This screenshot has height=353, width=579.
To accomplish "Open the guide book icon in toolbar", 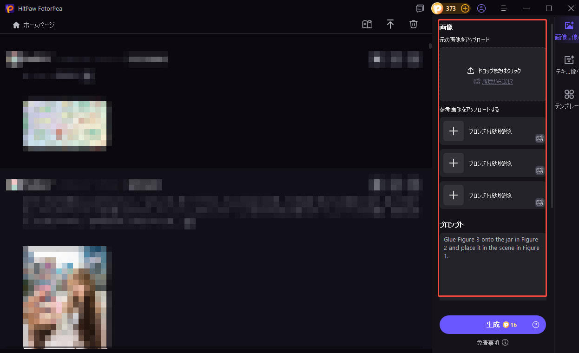I will click(367, 25).
